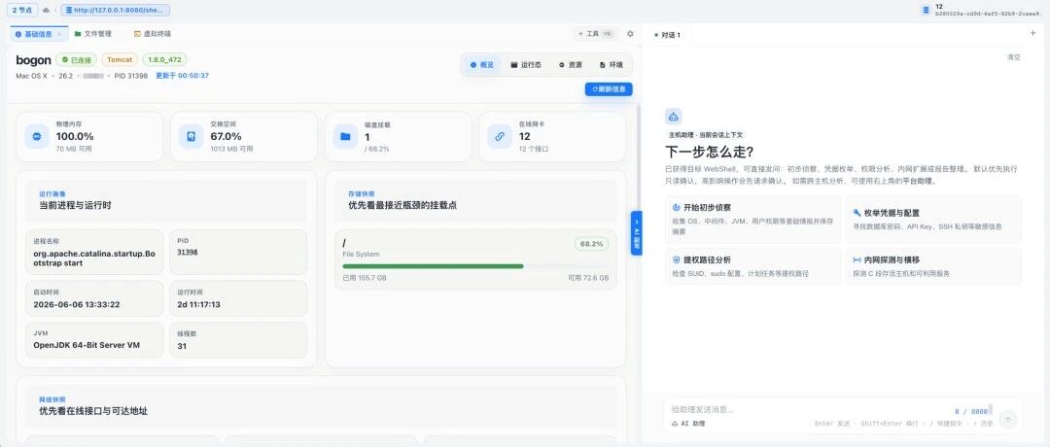
Task: Click the top-right node 12 database icon
Action: click(x=926, y=10)
